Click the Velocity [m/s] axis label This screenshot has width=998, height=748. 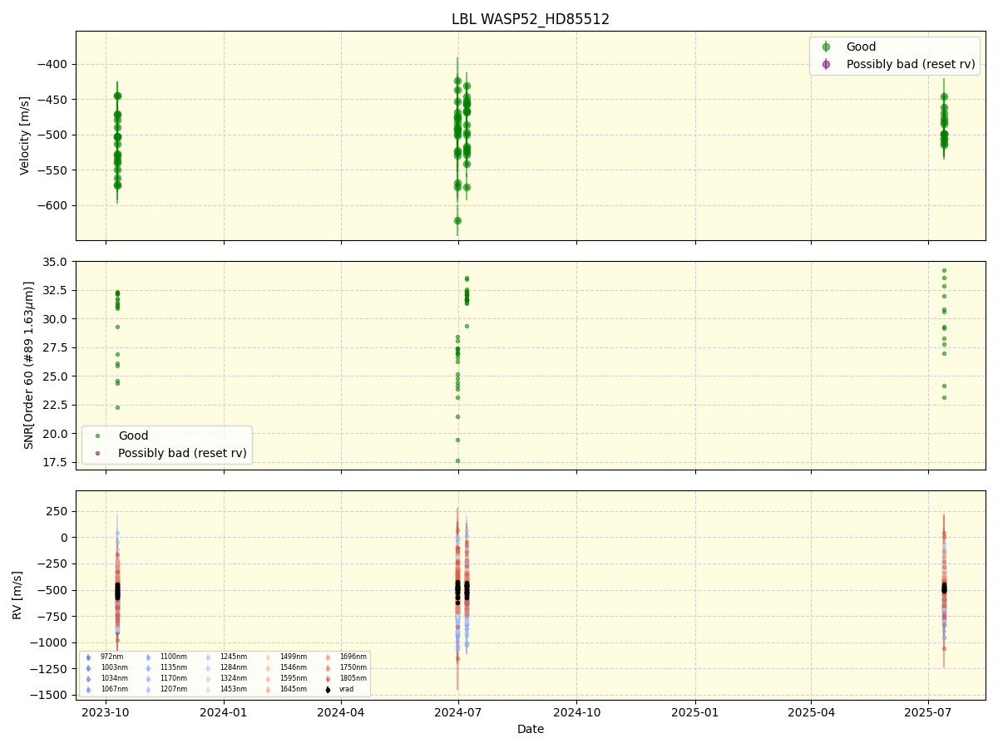tap(25, 135)
